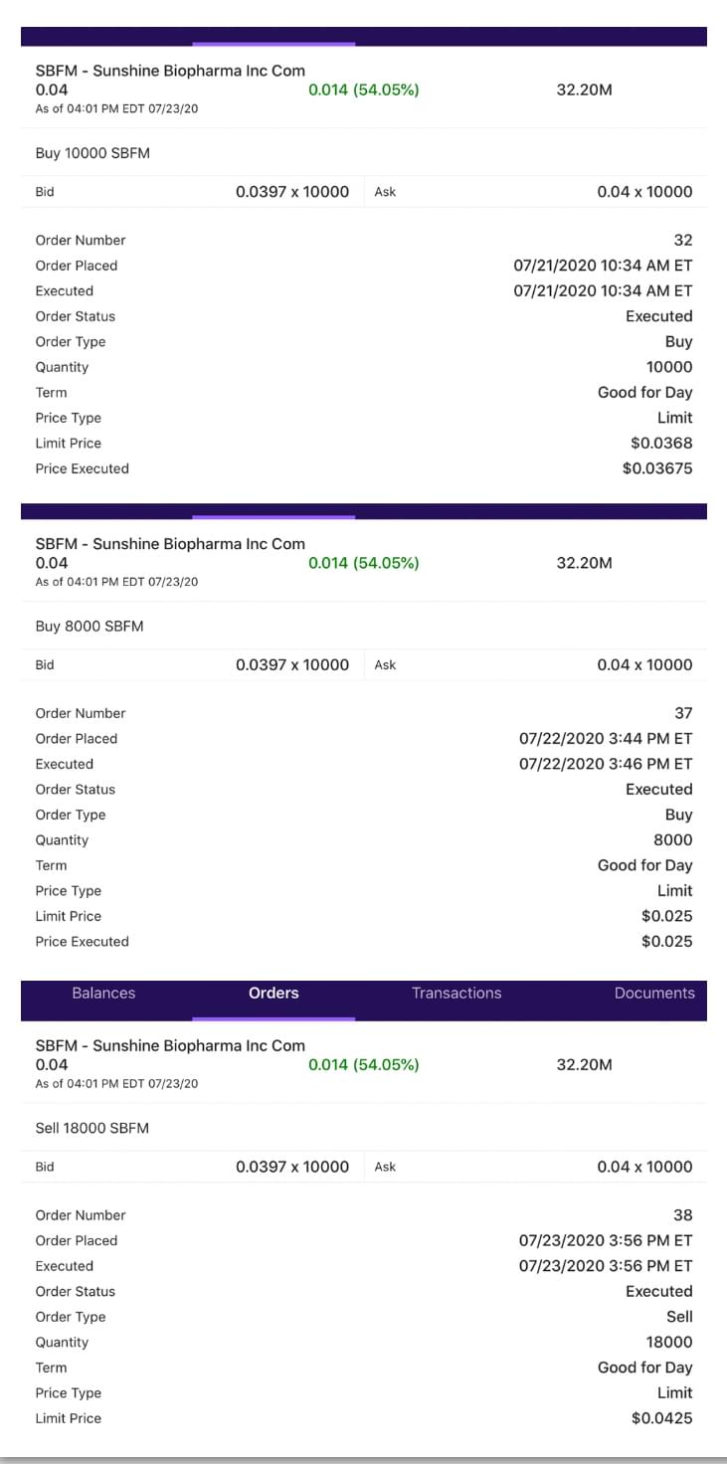
Task: Click the 07/22/2020 3:46 PM executed time
Action: [x=606, y=764]
